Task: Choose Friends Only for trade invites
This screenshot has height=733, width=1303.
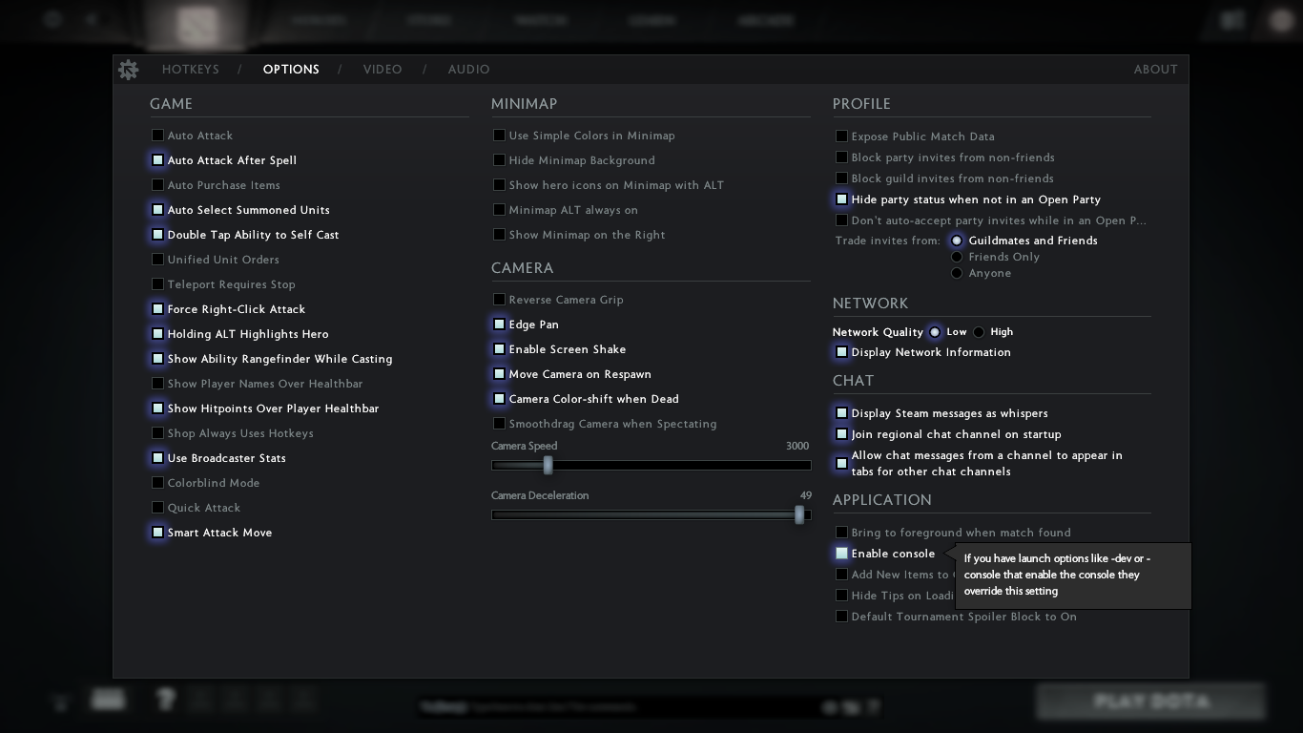Action: click(957, 257)
